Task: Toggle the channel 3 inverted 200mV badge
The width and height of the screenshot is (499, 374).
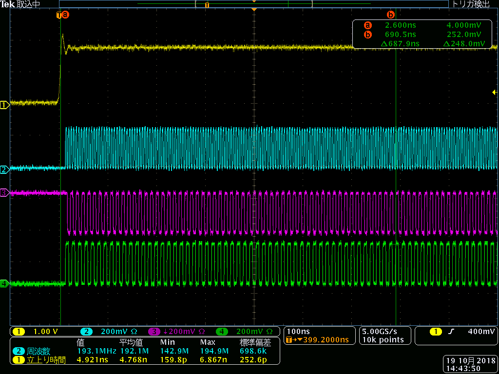Action: point(175,332)
